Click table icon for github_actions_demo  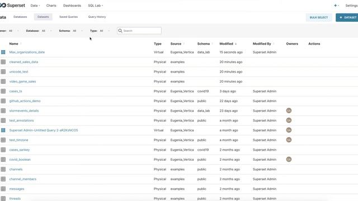(x=3, y=101)
